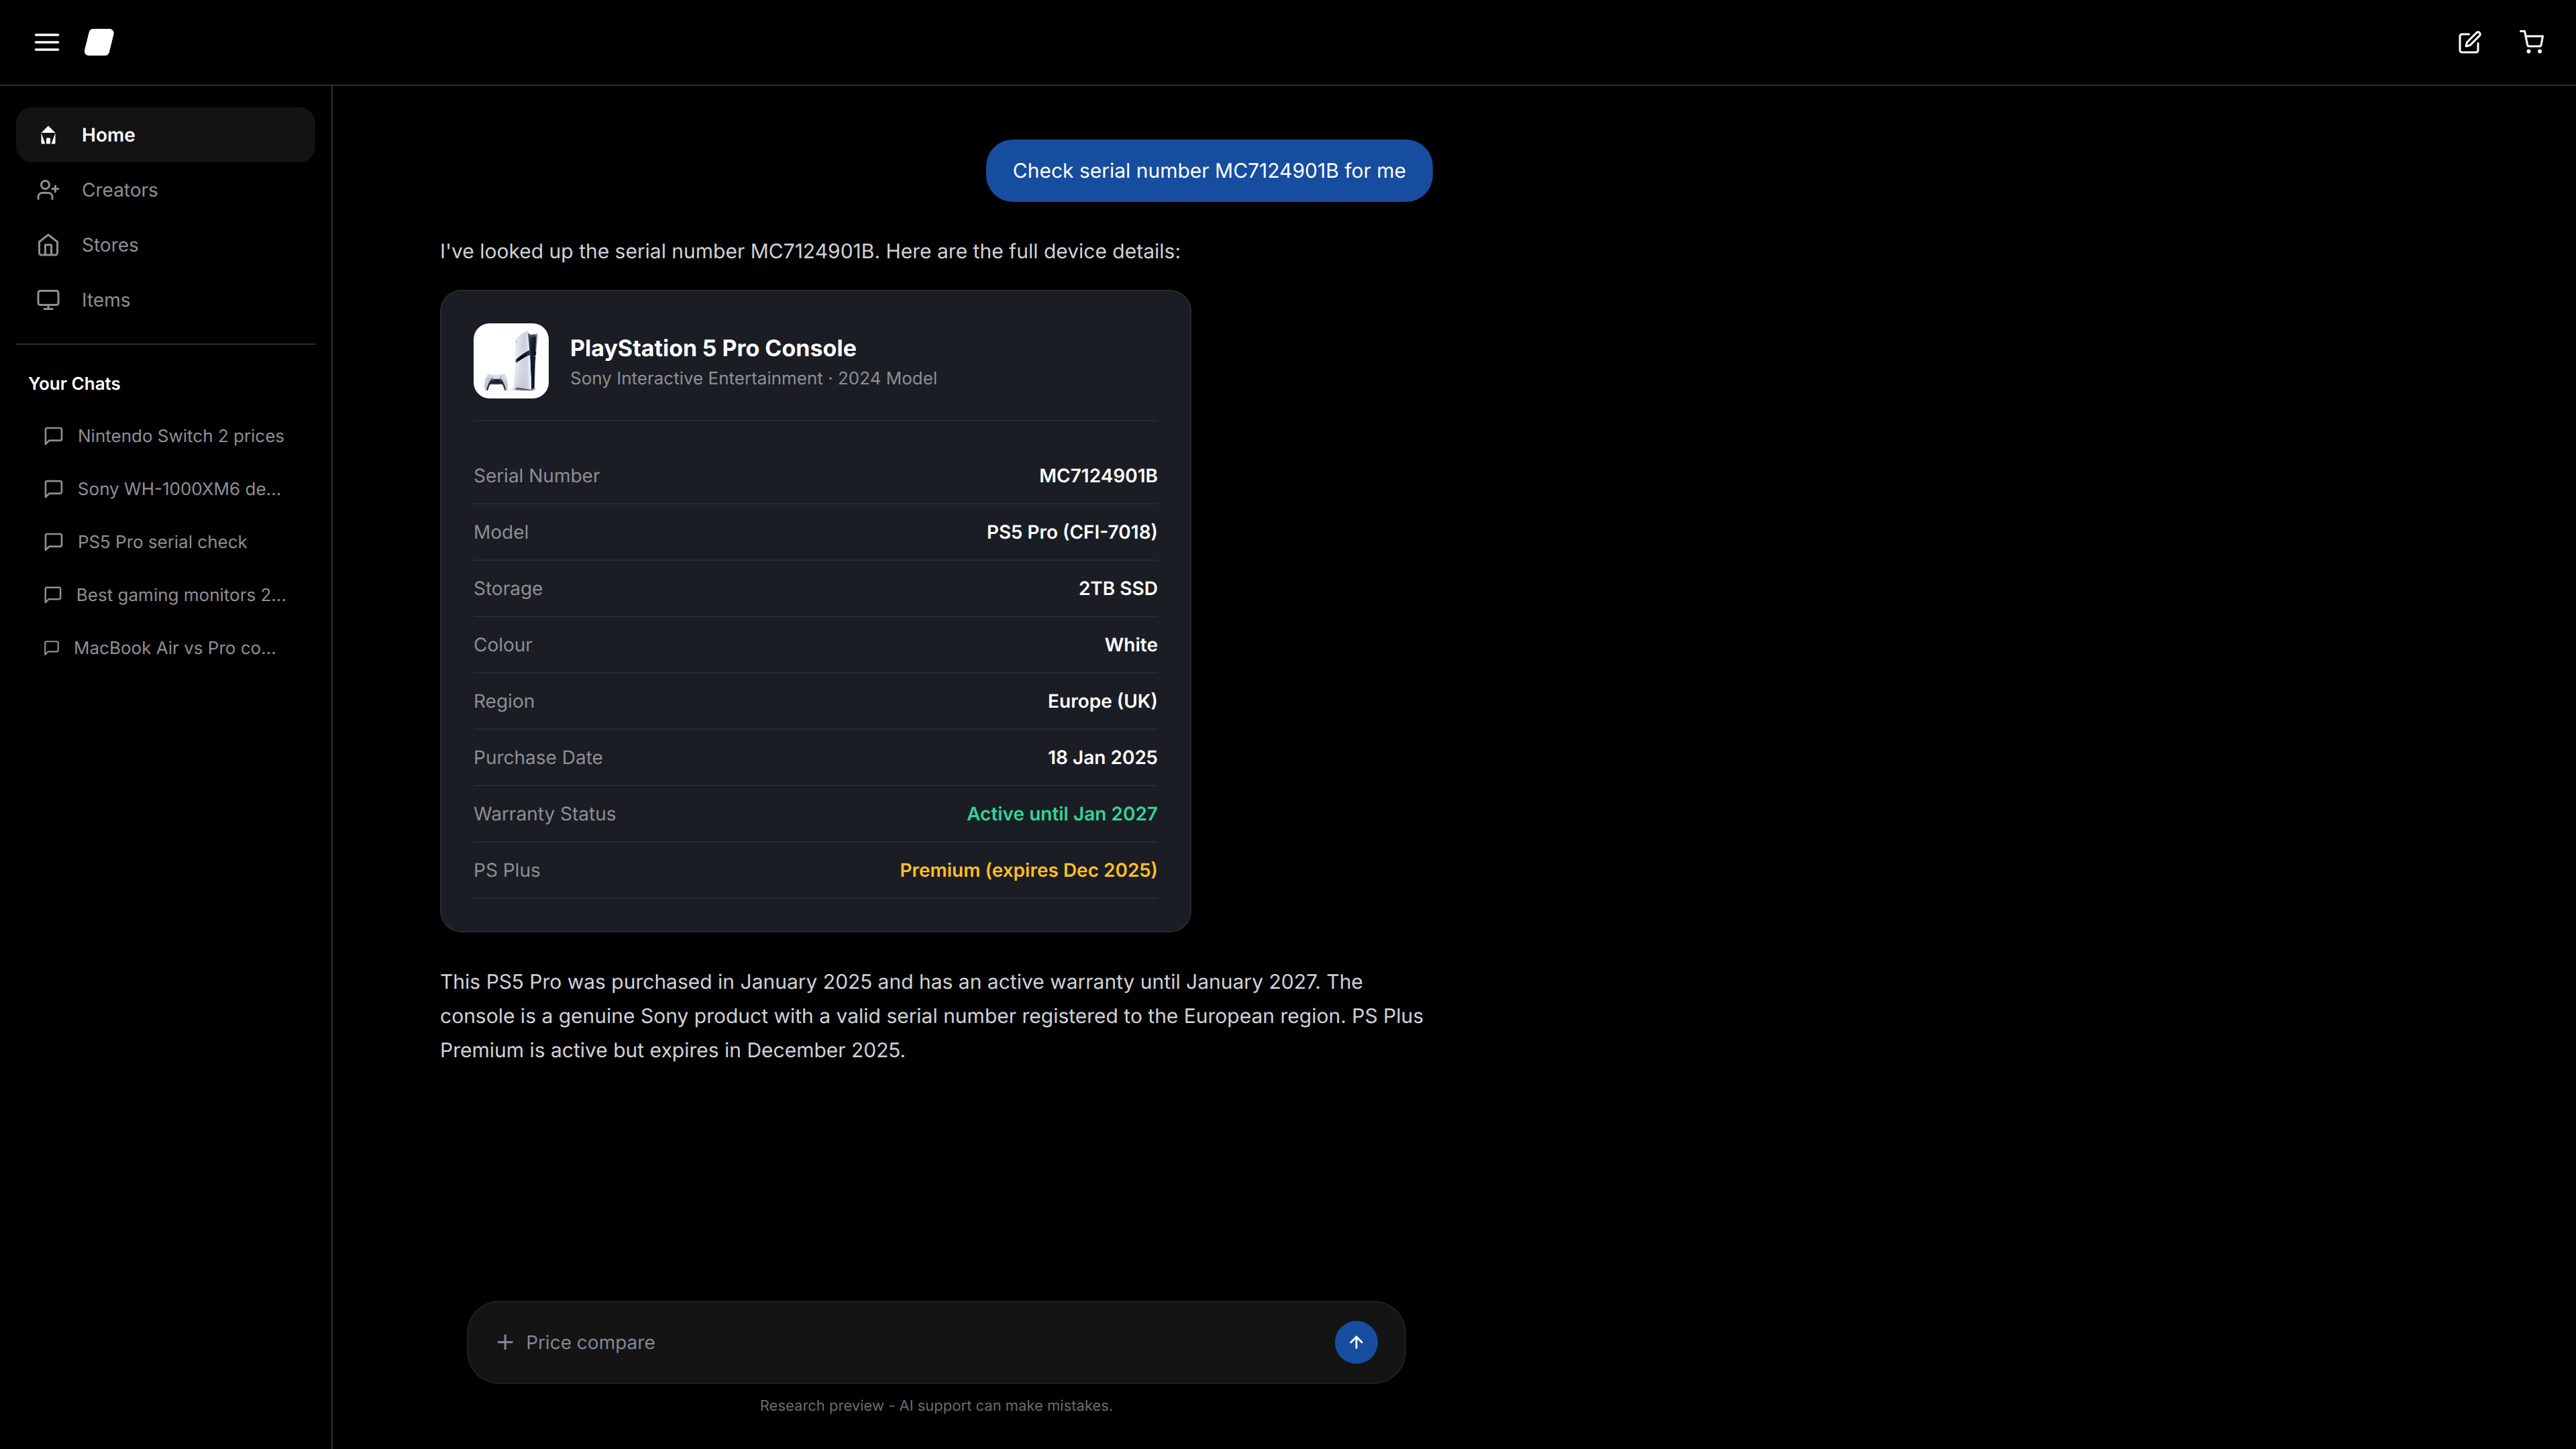The width and height of the screenshot is (2576, 1449).
Task: Send the message with the arrow icon
Action: tap(1355, 1342)
